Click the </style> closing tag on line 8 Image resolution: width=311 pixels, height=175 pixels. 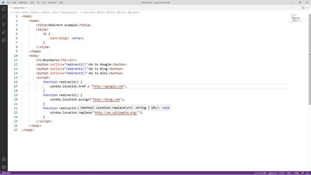(43, 47)
